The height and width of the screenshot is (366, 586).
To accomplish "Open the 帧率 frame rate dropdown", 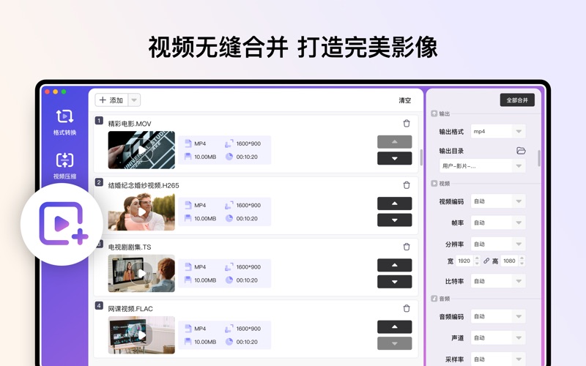I will [x=498, y=223].
